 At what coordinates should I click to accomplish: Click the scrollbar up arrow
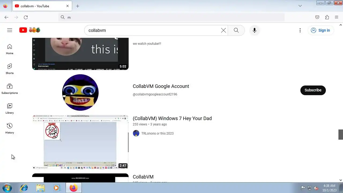341,25
